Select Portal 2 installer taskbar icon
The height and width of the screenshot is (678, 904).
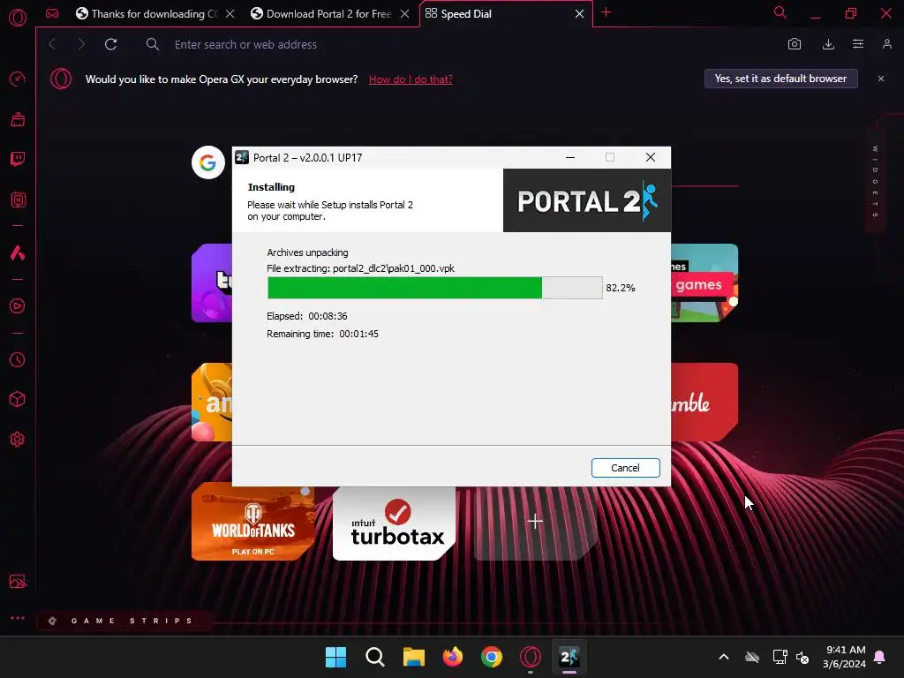coord(569,657)
